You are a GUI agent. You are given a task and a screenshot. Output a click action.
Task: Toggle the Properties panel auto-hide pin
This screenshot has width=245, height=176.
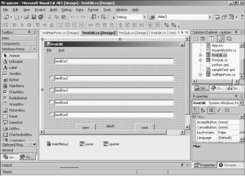point(236,96)
